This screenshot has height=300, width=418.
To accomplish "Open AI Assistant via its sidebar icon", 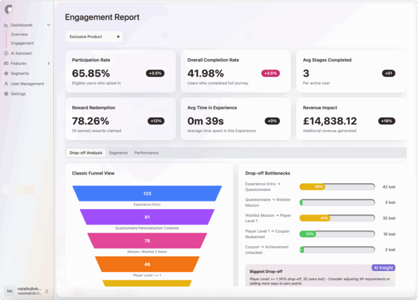I will (x=6, y=53).
